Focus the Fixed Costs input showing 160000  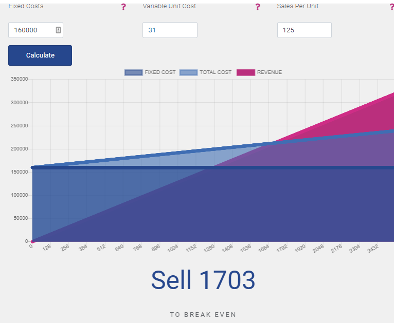(x=32, y=30)
